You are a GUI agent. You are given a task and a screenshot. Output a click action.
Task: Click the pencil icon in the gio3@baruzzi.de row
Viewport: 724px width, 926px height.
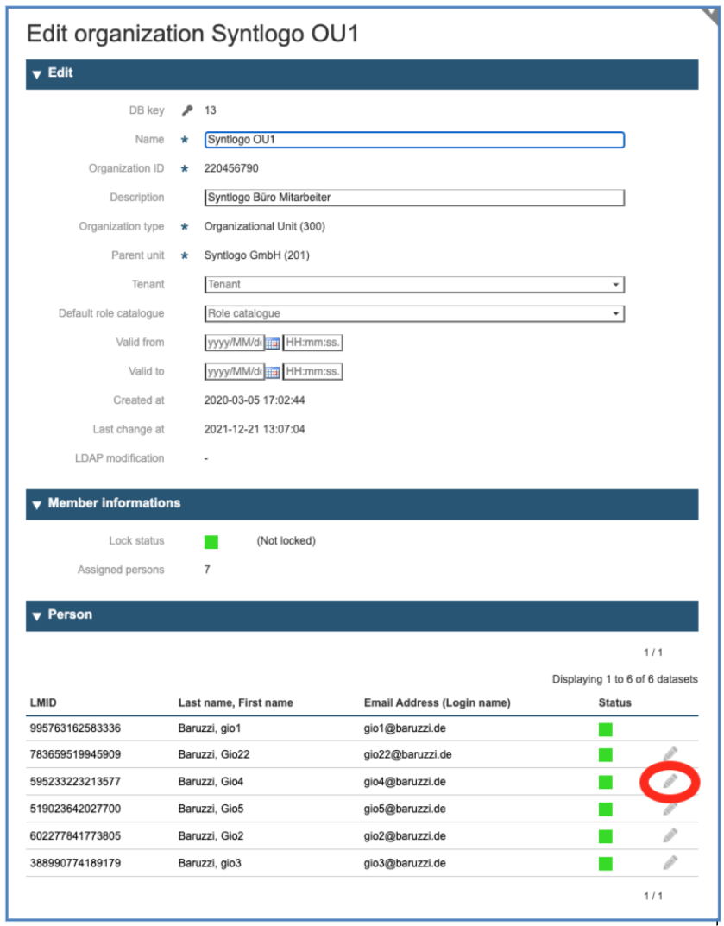click(670, 862)
